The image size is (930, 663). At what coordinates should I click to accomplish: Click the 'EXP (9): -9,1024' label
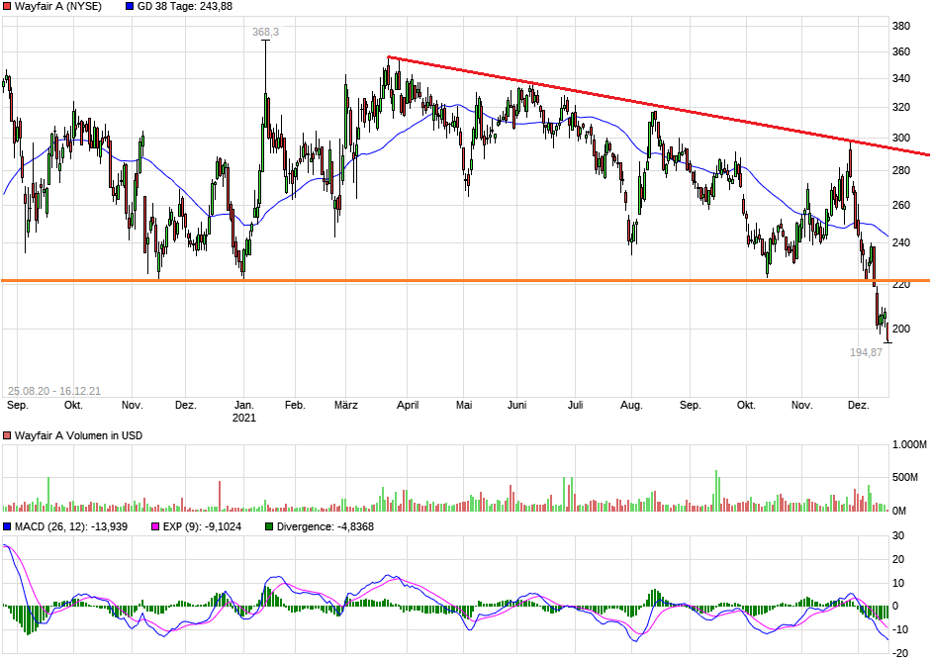click(202, 526)
